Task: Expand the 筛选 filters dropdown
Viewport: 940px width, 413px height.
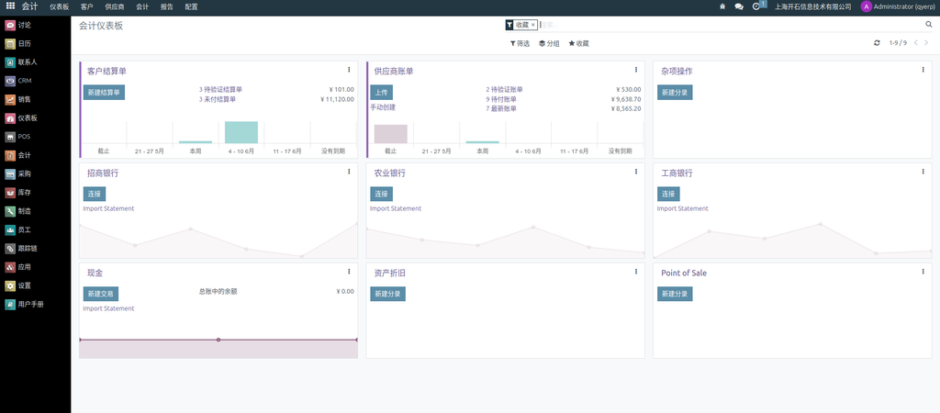Action: [520, 43]
